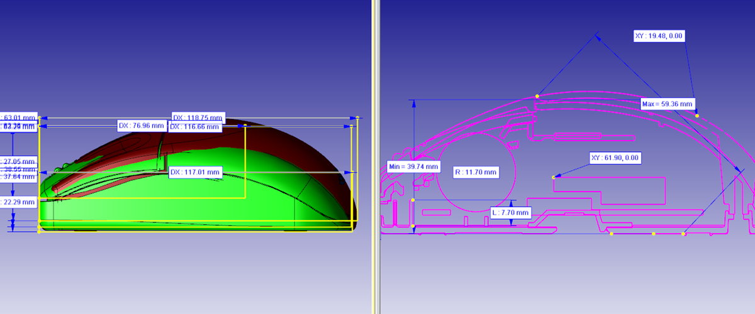Click the 63.01 mm height label

[x=20, y=117]
